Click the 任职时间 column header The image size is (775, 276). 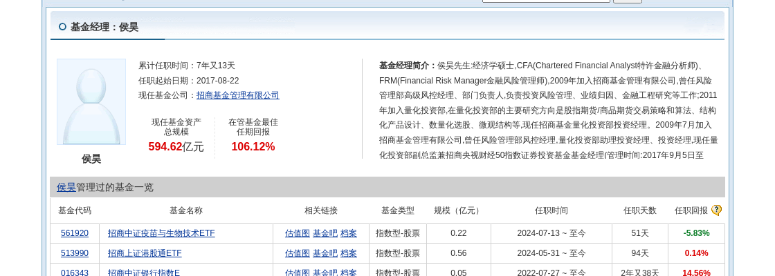[x=551, y=210]
